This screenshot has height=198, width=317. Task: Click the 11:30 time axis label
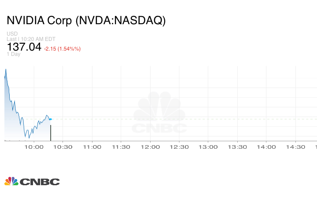coord(121,147)
